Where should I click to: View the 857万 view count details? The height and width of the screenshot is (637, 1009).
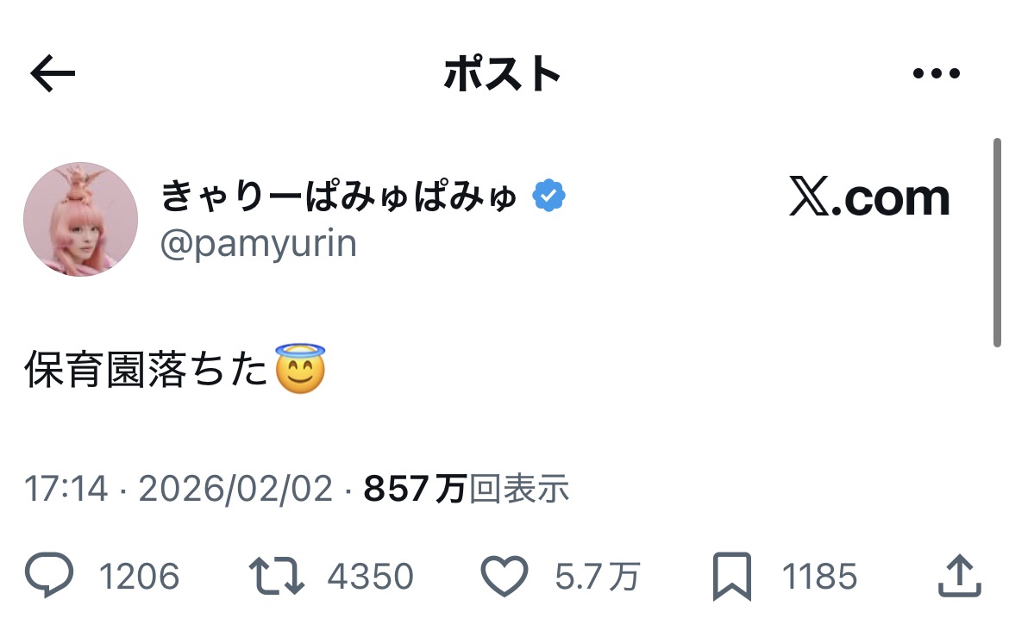[x=466, y=490]
